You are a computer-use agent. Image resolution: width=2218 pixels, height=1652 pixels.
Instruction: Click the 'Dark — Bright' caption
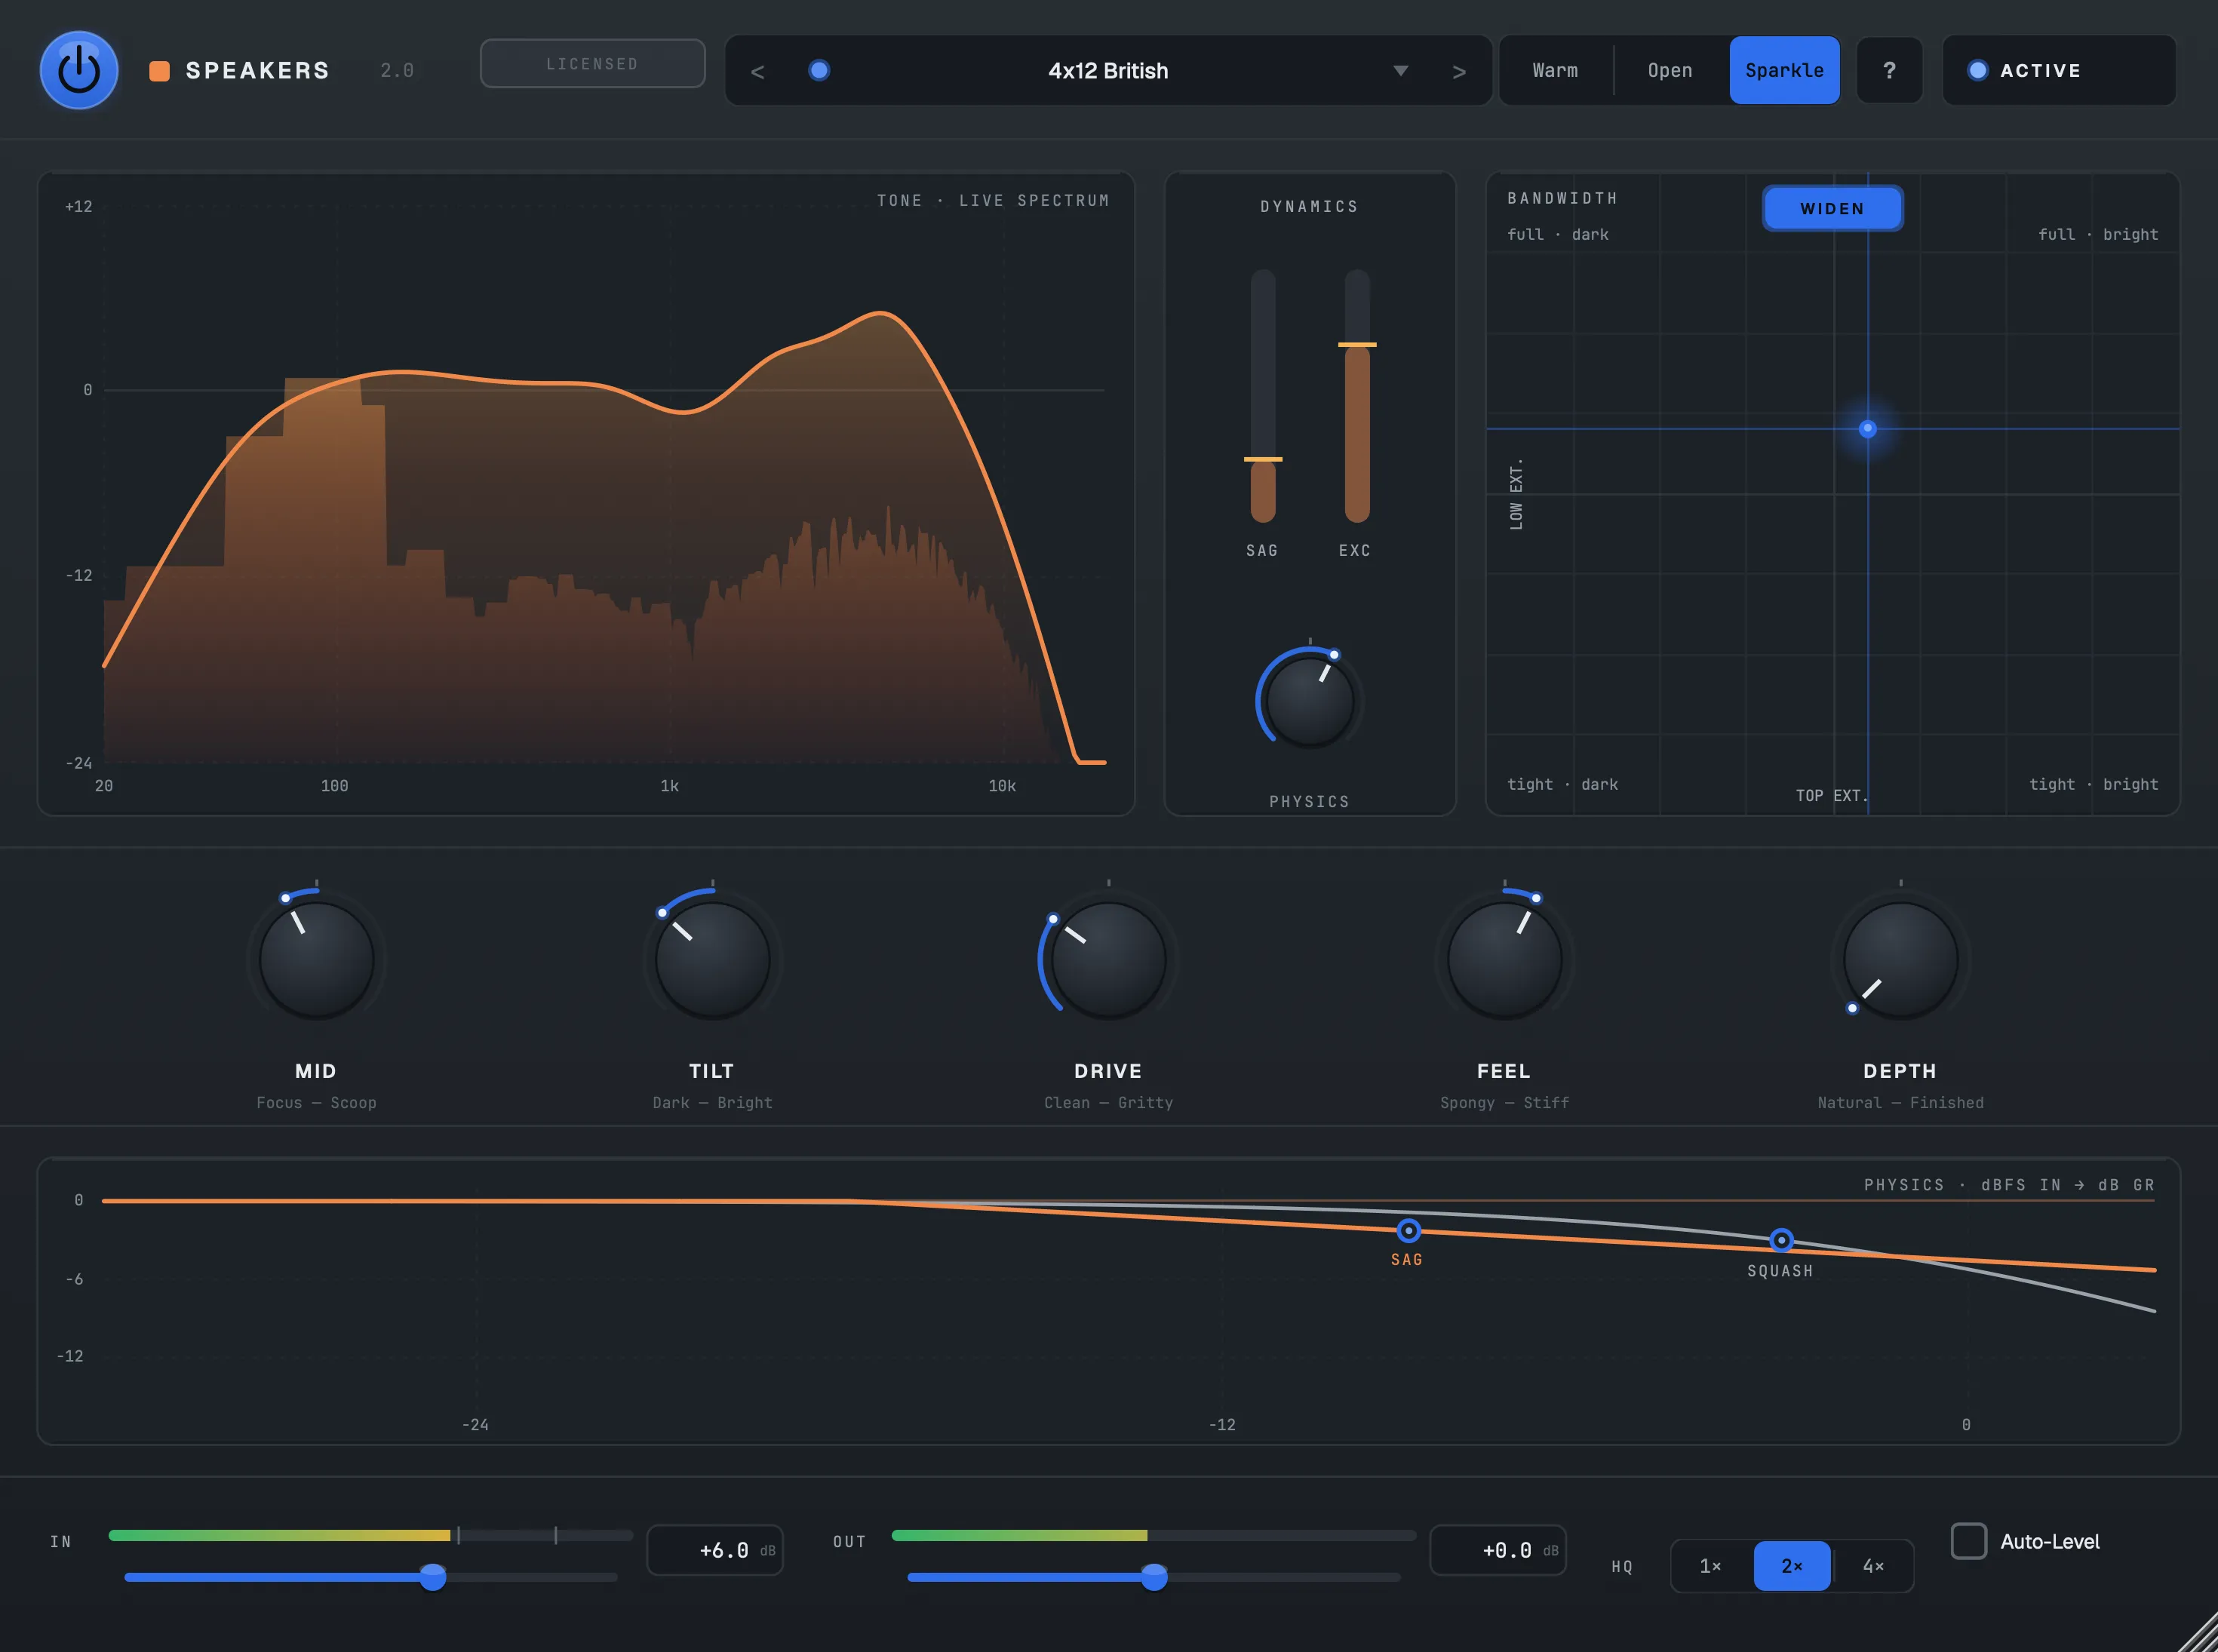pos(712,1102)
